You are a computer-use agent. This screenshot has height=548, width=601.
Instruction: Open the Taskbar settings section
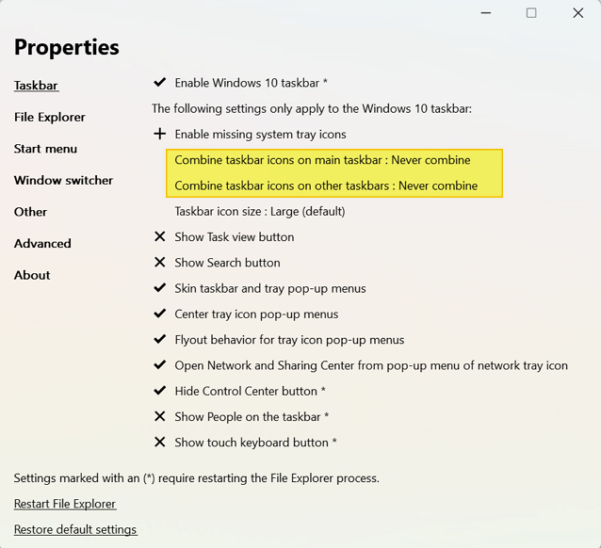[36, 85]
